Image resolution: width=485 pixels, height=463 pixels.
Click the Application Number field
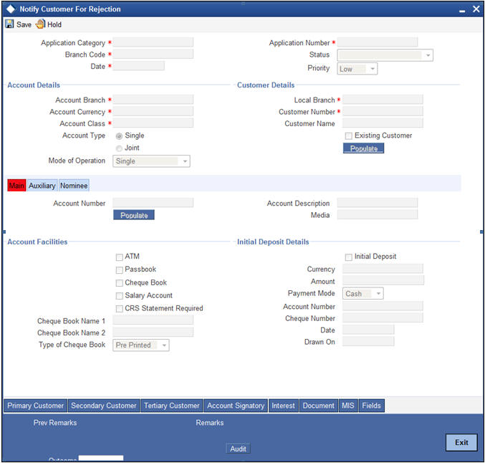coord(378,42)
